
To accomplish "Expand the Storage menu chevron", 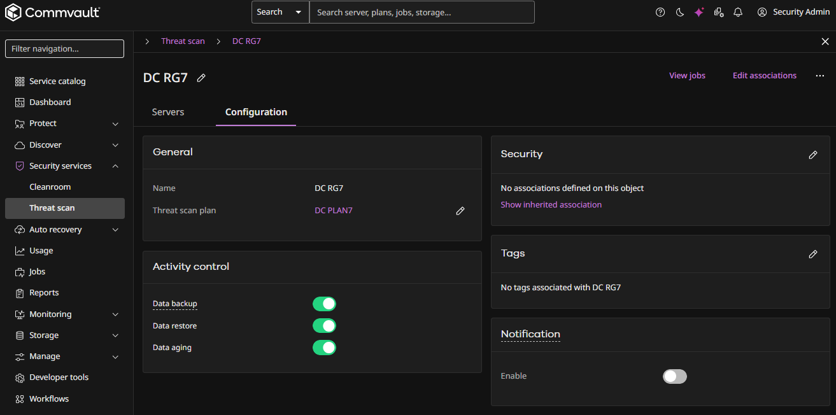I will [115, 335].
